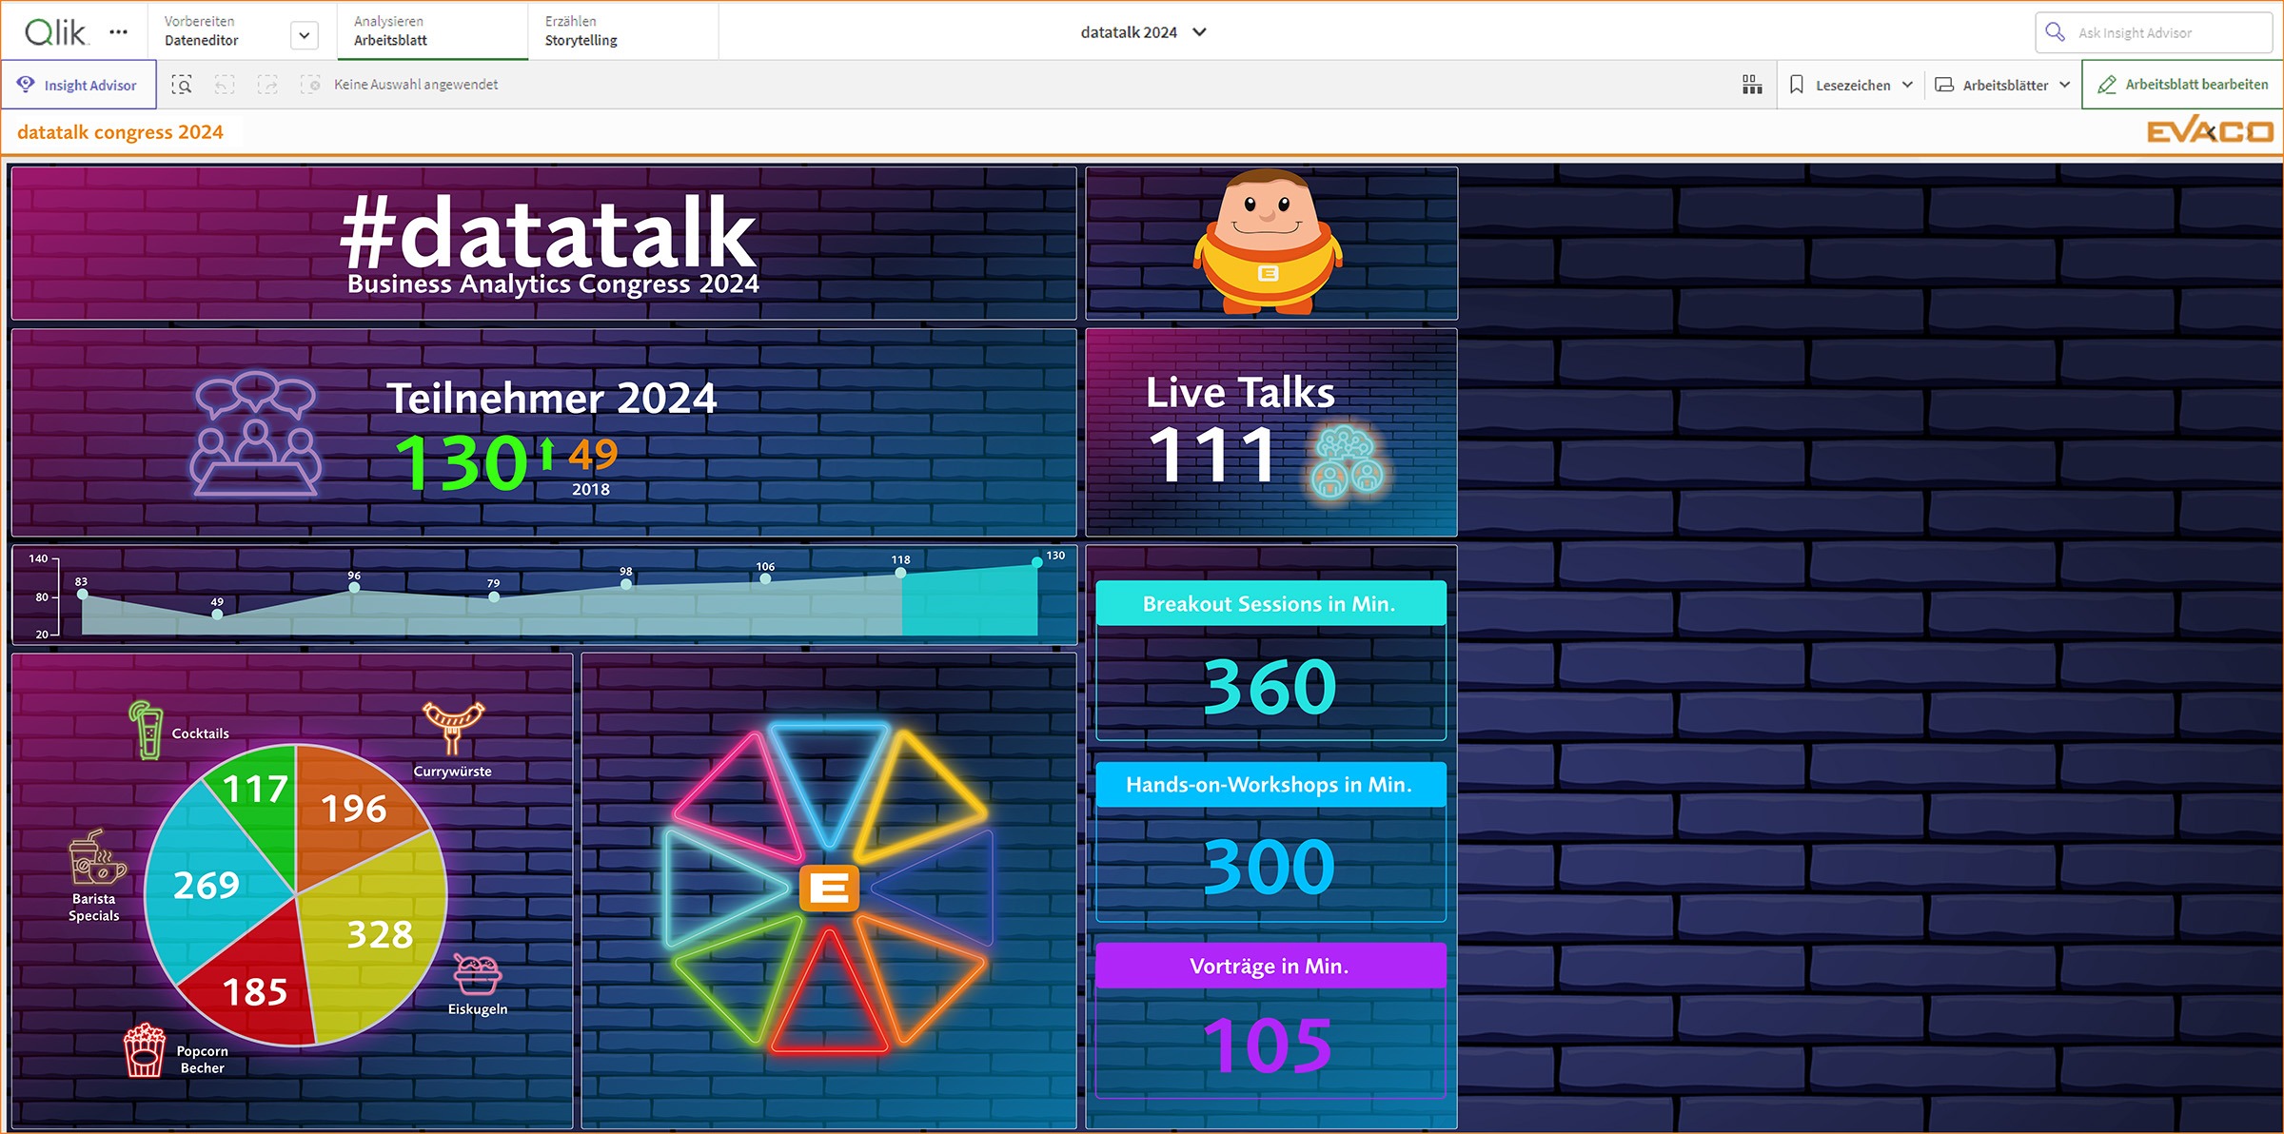Viewport: 2284px width, 1134px height.
Task: Select the 130 data point on line chart
Action: 1036,562
